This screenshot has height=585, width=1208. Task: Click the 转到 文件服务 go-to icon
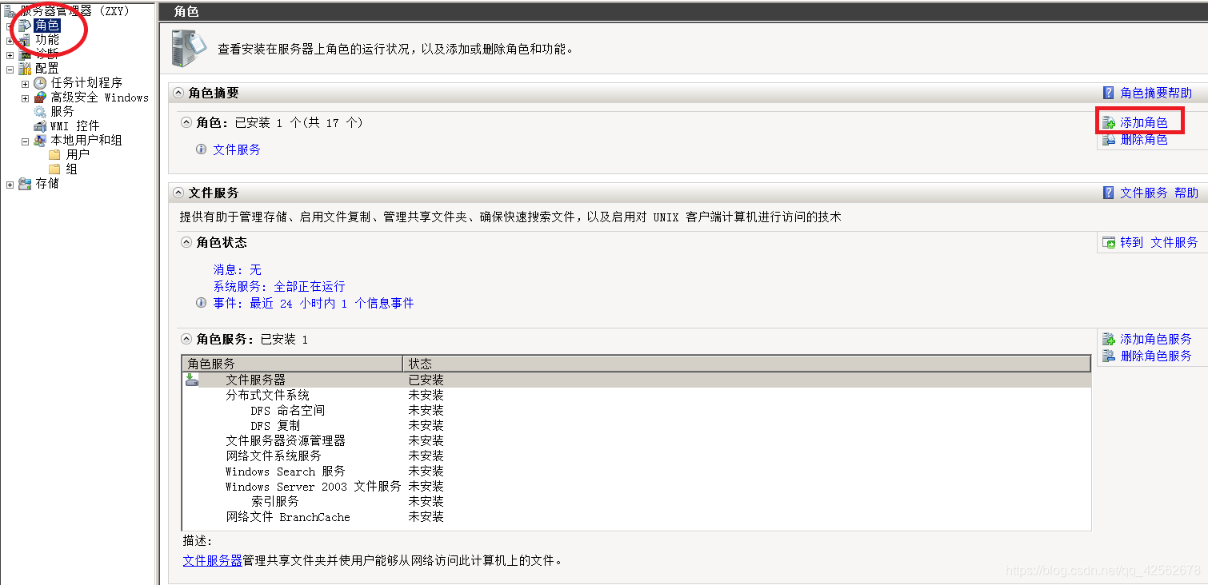pos(1109,242)
